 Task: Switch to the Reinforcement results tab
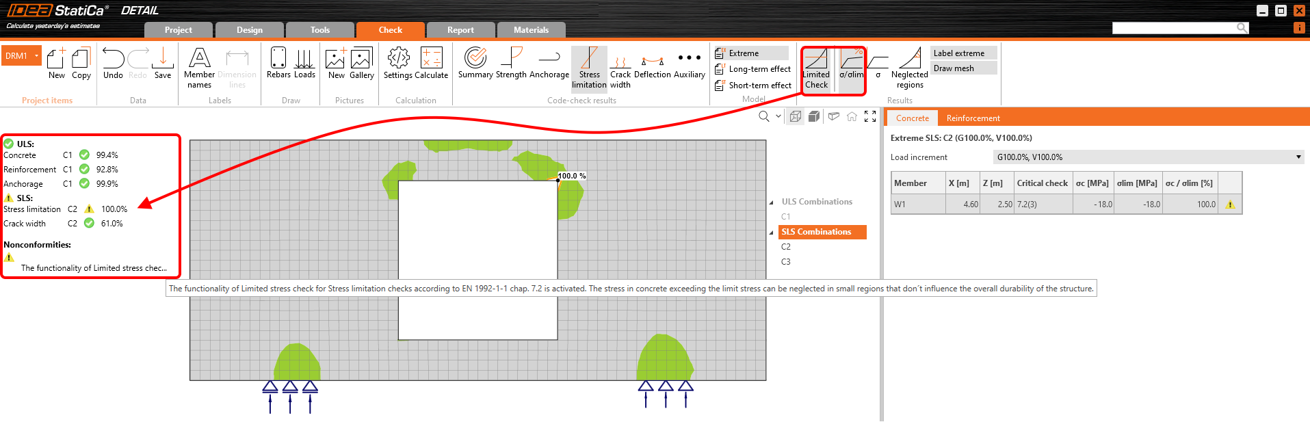coord(973,118)
